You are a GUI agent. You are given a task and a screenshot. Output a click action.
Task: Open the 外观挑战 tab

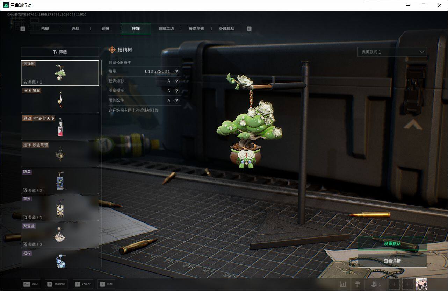(226, 29)
